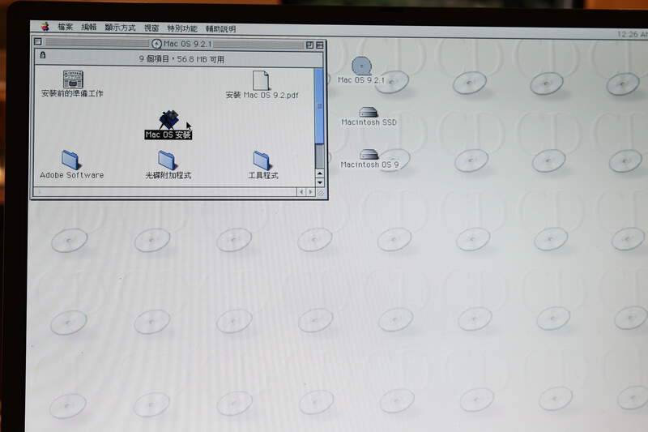Image resolution: width=648 pixels, height=432 pixels.
Task: Click the '9 個項目, 56.8 MB 可用' status text
Action: click(x=181, y=59)
